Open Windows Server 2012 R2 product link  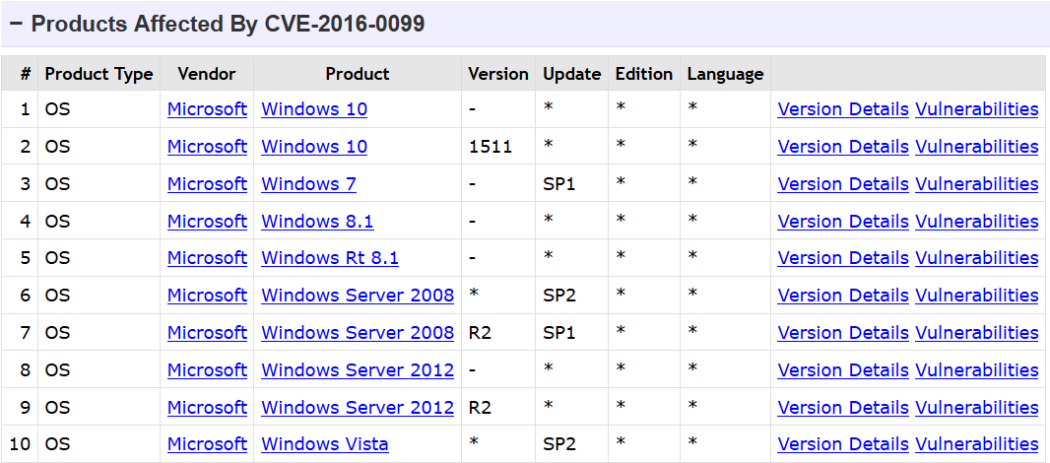tap(358, 408)
